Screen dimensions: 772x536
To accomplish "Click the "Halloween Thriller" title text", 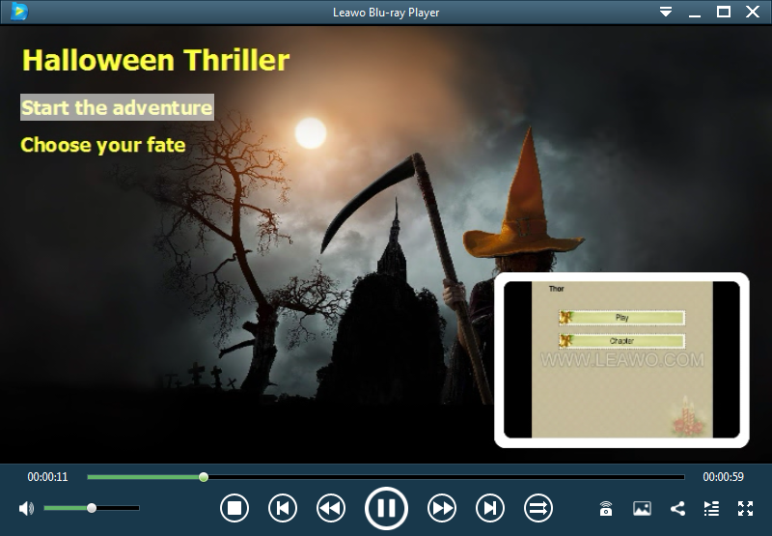I will coord(156,60).
